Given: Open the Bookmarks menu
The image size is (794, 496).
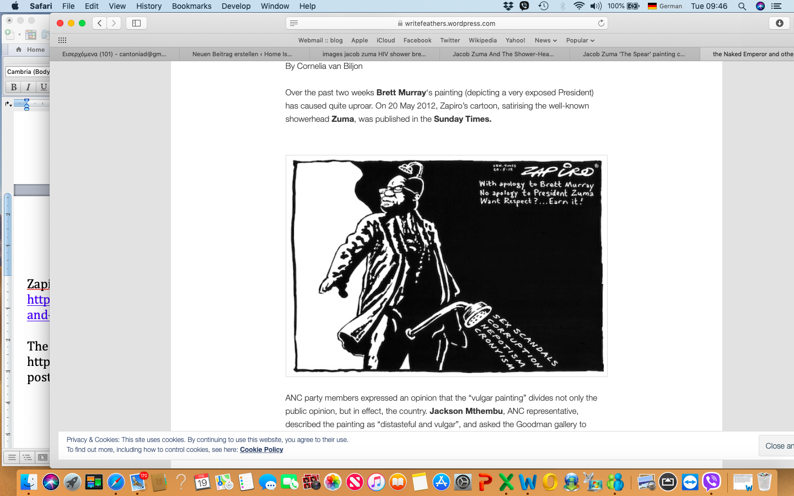Looking at the screenshot, I should pos(191,6).
